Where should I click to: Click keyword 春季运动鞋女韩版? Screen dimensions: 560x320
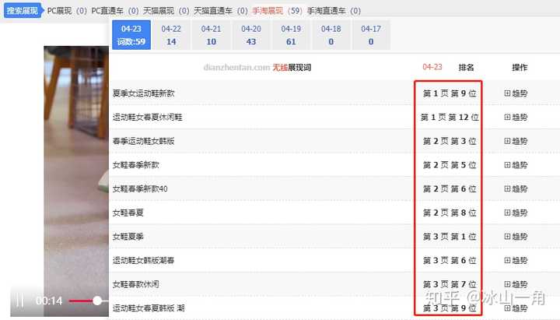[x=144, y=141]
